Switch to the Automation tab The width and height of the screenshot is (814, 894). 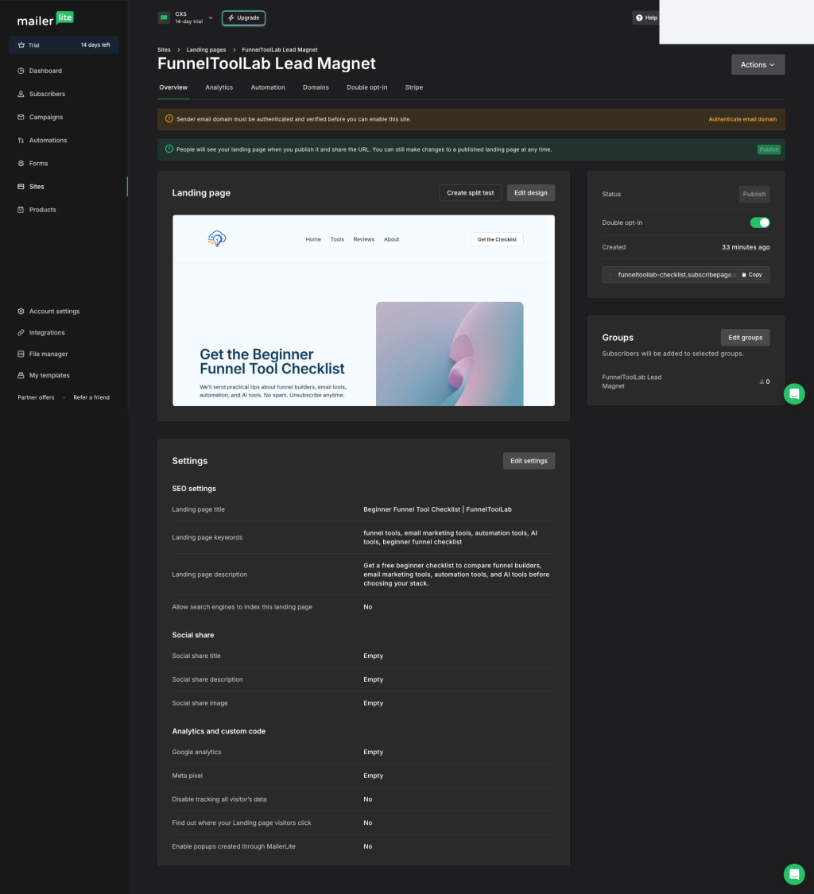click(x=268, y=87)
